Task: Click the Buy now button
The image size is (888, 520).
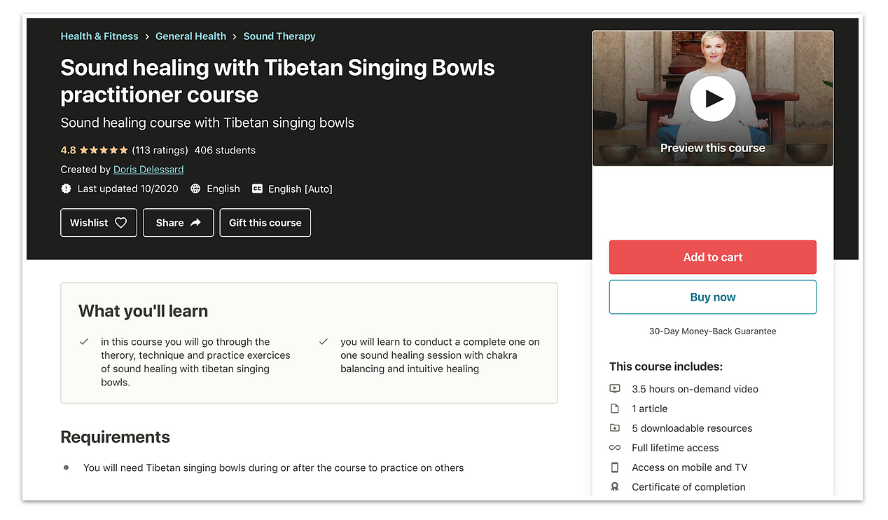Action: [x=712, y=297]
